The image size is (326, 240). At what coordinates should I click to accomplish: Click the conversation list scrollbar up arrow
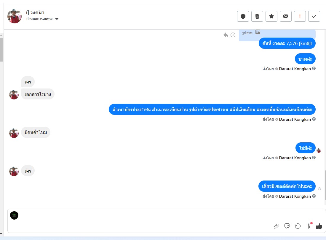point(1,36)
